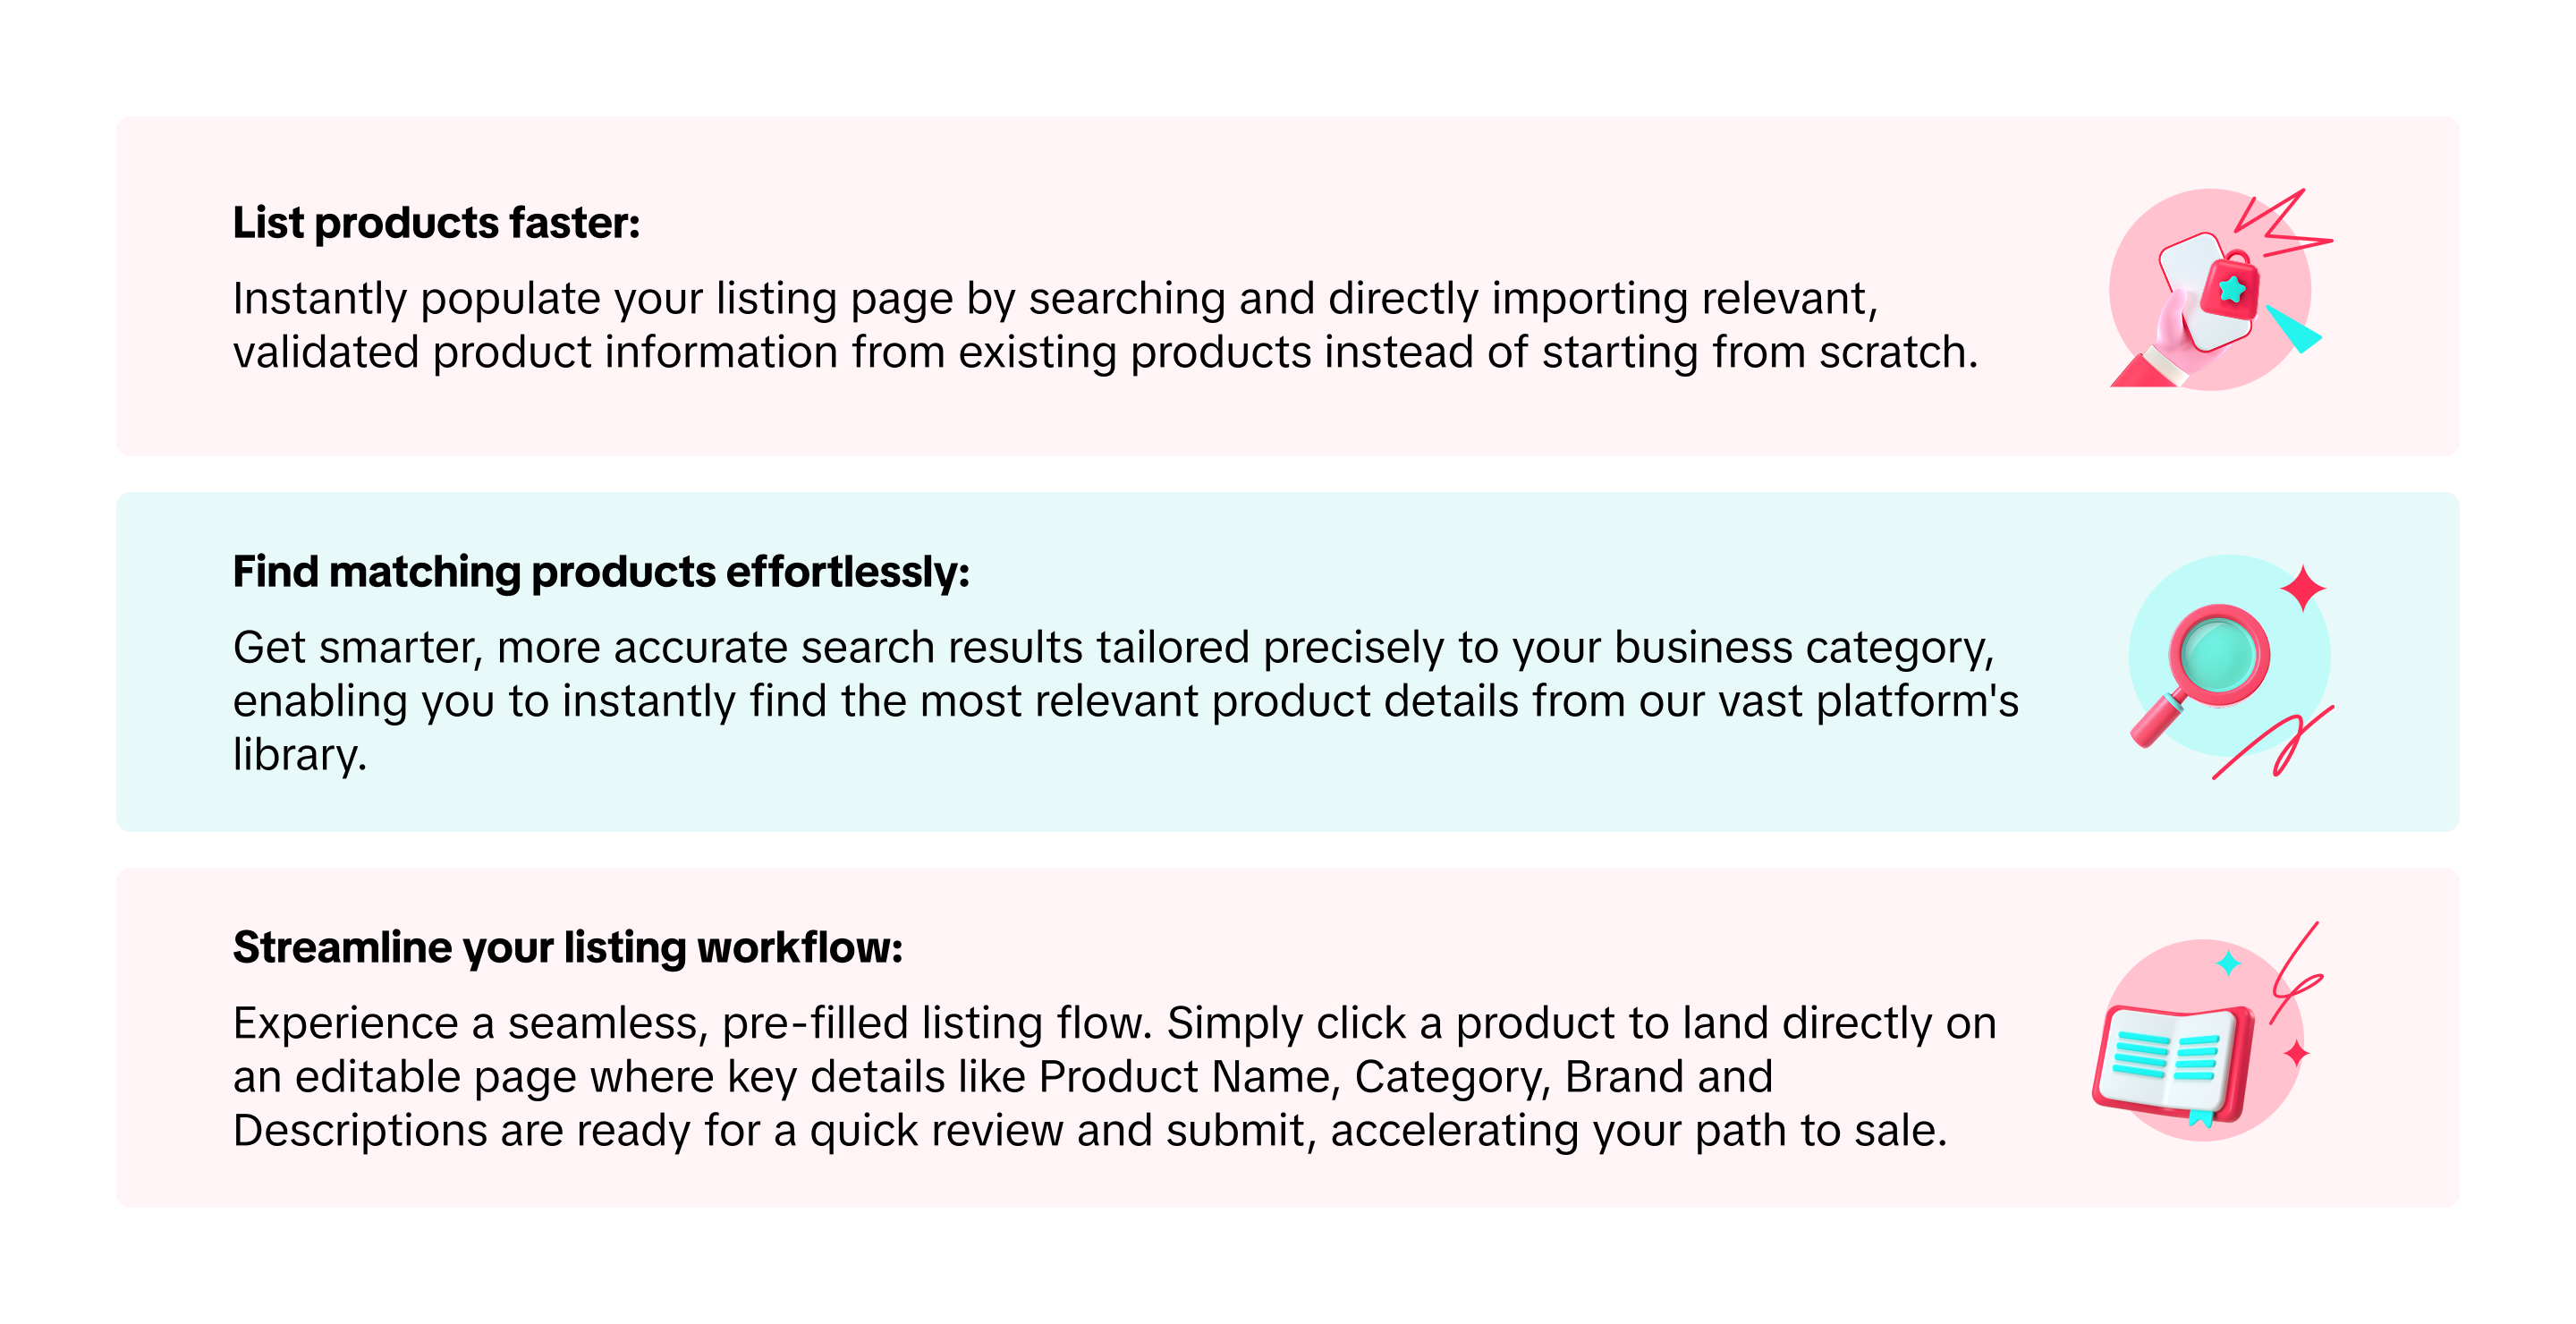This screenshot has width=2576, height=1324.
Task: Click the cyan sparkle above the book
Action: pyautogui.click(x=2228, y=963)
